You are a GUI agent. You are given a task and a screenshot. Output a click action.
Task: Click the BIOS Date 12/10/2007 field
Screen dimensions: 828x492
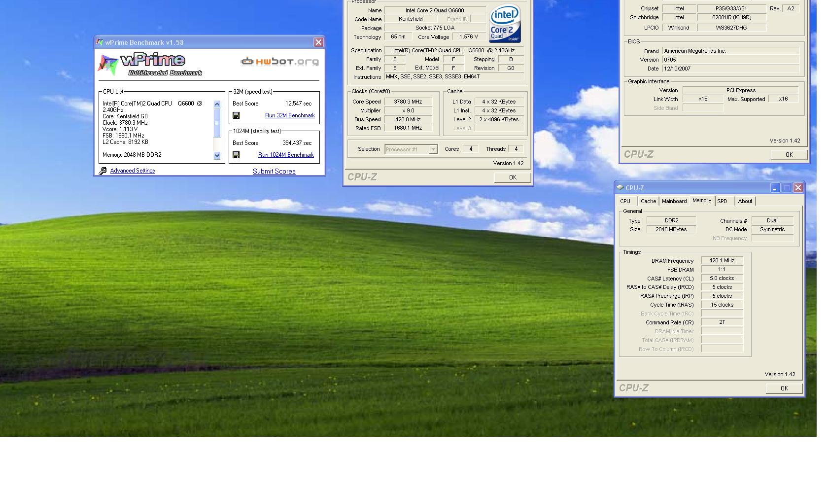[x=731, y=69]
